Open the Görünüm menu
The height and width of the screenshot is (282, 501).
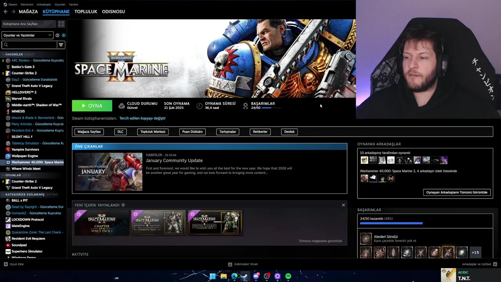pyautogui.click(x=27, y=4)
